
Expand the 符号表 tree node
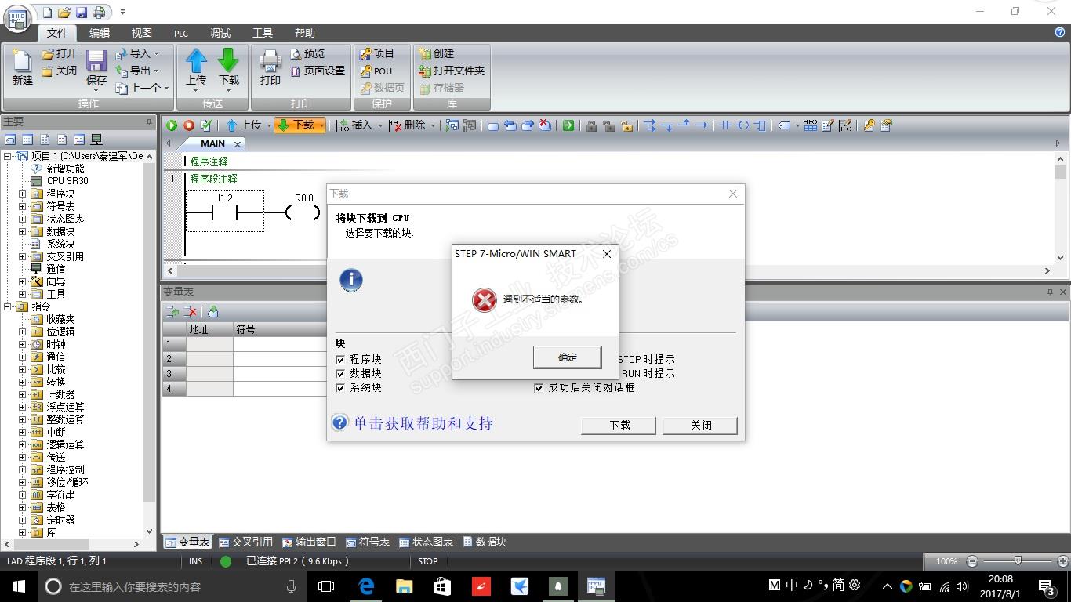pos(22,206)
